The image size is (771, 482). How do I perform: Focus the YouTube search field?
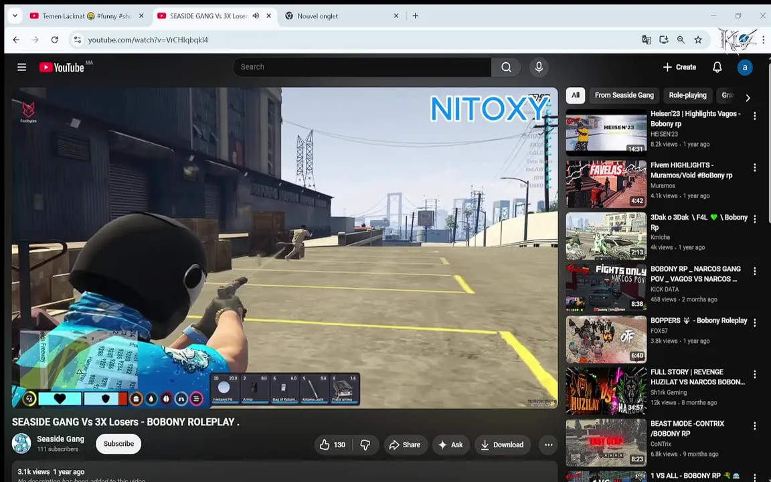362,68
